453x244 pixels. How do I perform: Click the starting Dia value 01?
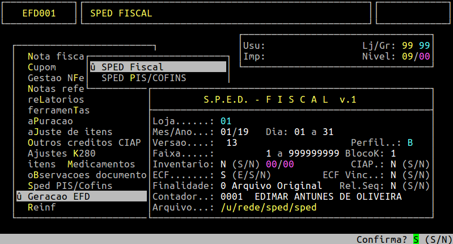pyautogui.click(x=299, y=132)
